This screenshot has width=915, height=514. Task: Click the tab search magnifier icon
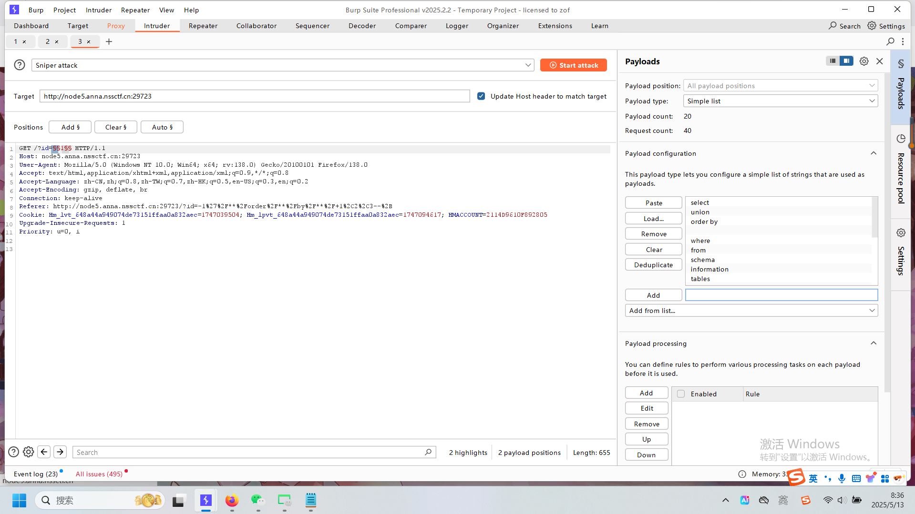pos(890,42)
